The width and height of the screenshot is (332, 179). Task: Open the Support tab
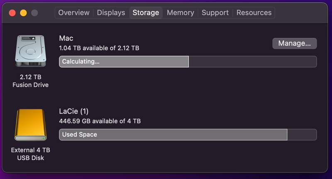(215, 12)
